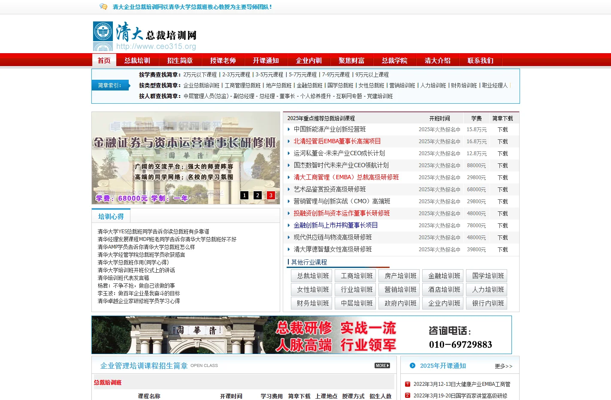Click the speech bubble icon in top notice bar
Image resolution: width=611 pixels, height=400 pixels.
pos(103,6)
